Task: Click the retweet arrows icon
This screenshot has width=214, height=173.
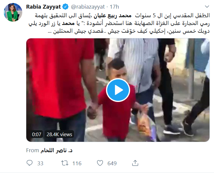Action: pos(65,163)
